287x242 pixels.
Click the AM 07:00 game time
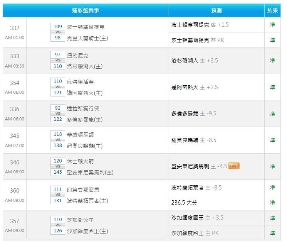click(15, 146)
